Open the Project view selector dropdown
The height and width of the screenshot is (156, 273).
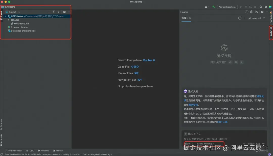(x=13, y=12)
